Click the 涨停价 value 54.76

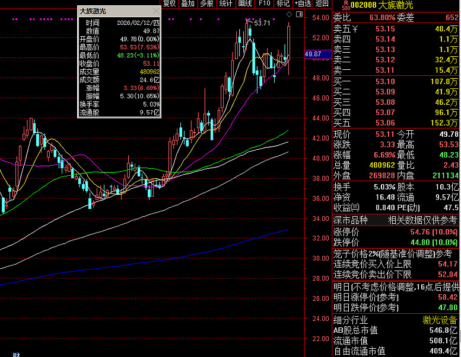coord(420,232)
